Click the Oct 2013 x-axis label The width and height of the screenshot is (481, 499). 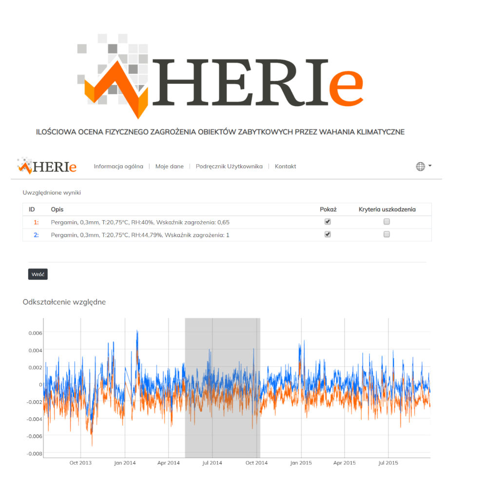click(x=80, y=463)
